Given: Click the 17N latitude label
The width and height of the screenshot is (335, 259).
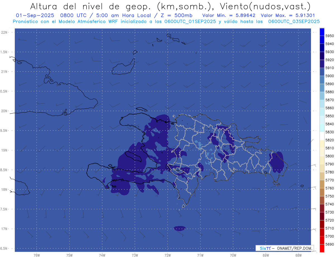Looking at the screenshot, I should (5, 229).
